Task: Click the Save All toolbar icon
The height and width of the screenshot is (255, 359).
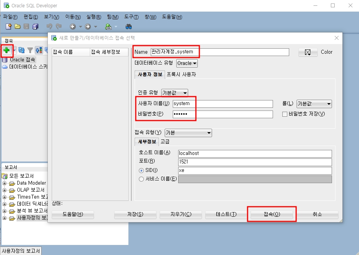Action: coord(35,27)
